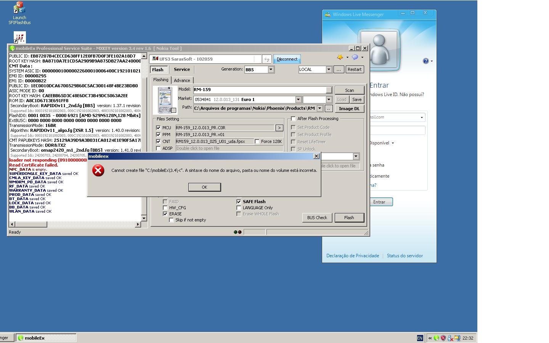Screen dimensions: 549x343
Task: Open the Generation BB5 dropdown
Action: (271, 69)
